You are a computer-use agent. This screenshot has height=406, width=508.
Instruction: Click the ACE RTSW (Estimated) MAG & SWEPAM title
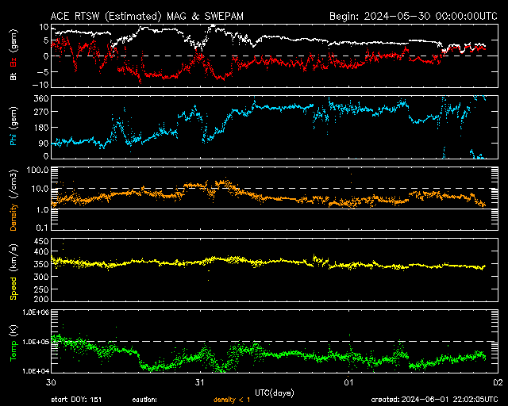tap(147, 16)
